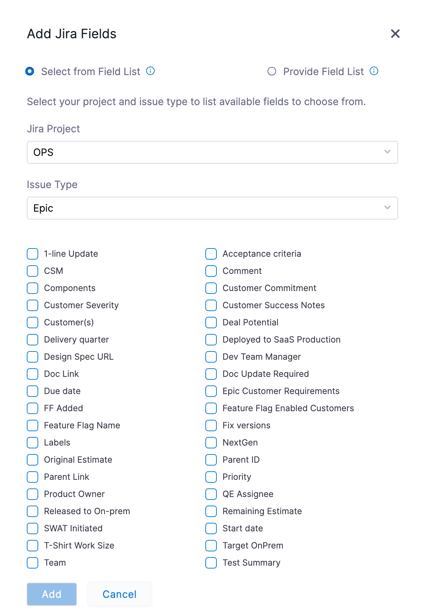Select the Due date field checkbox

pos(33,391)
